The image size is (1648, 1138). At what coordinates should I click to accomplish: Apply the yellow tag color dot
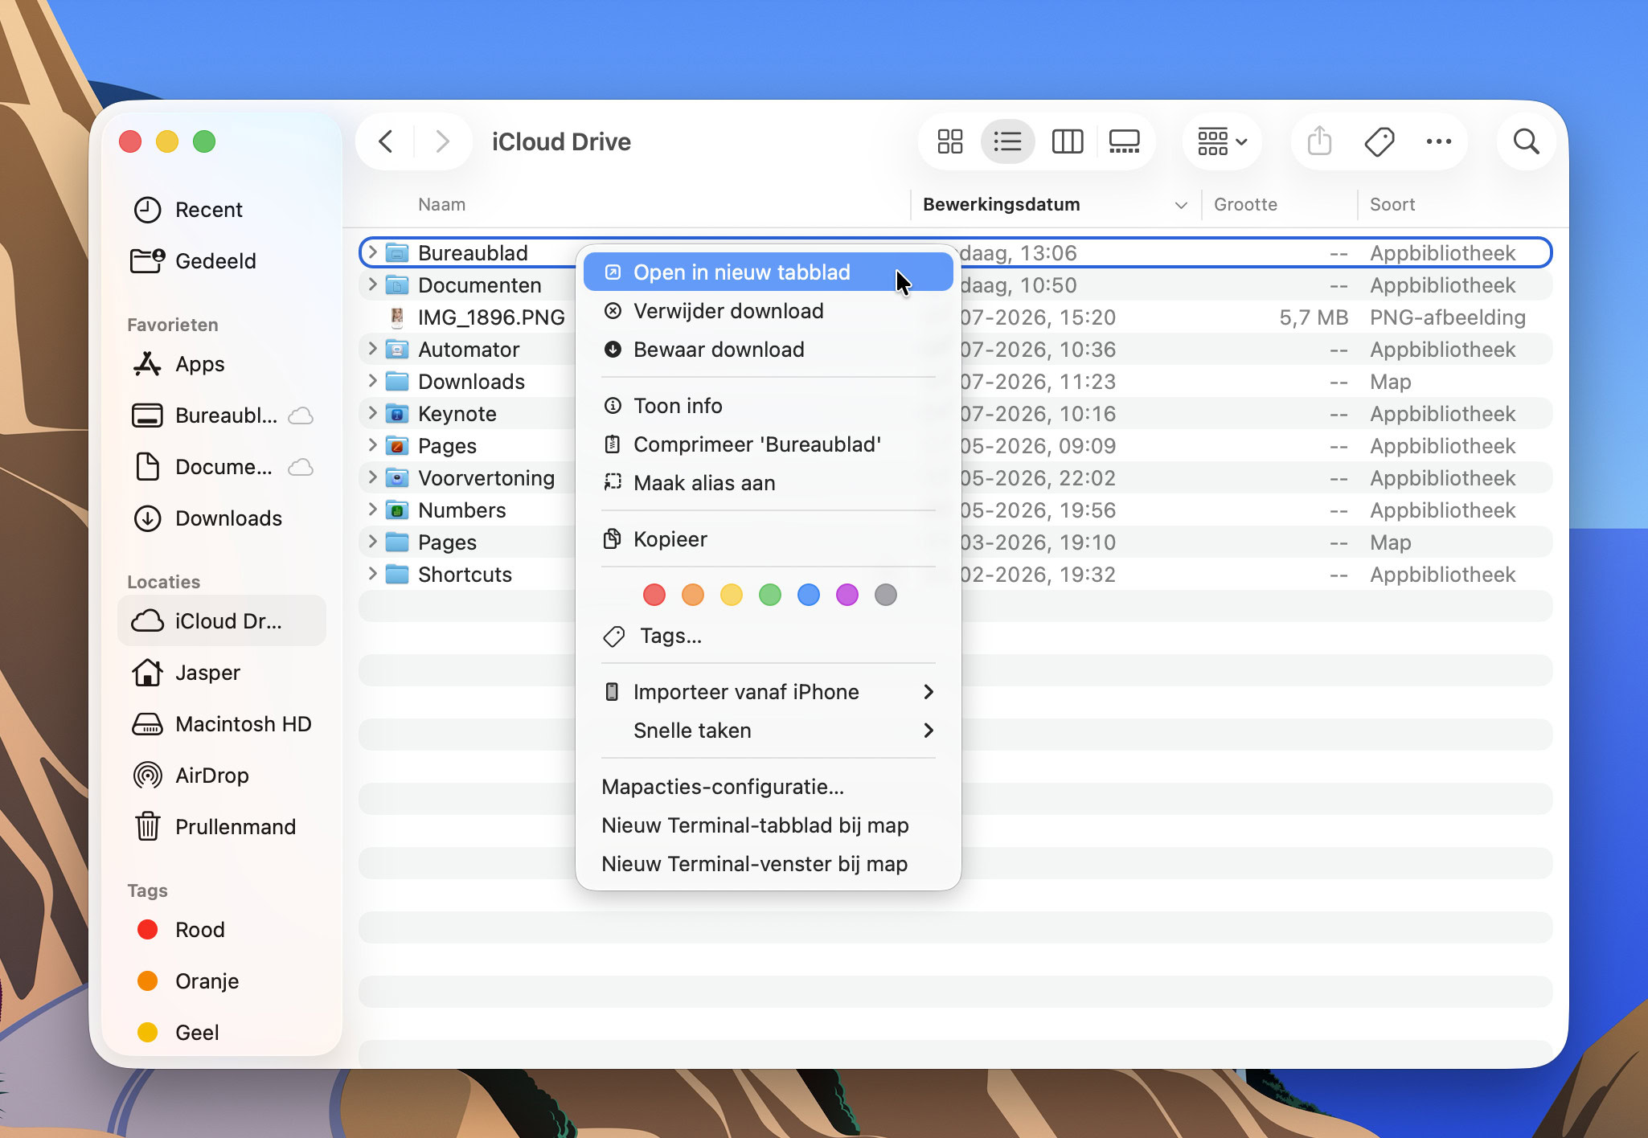point(732,595)
